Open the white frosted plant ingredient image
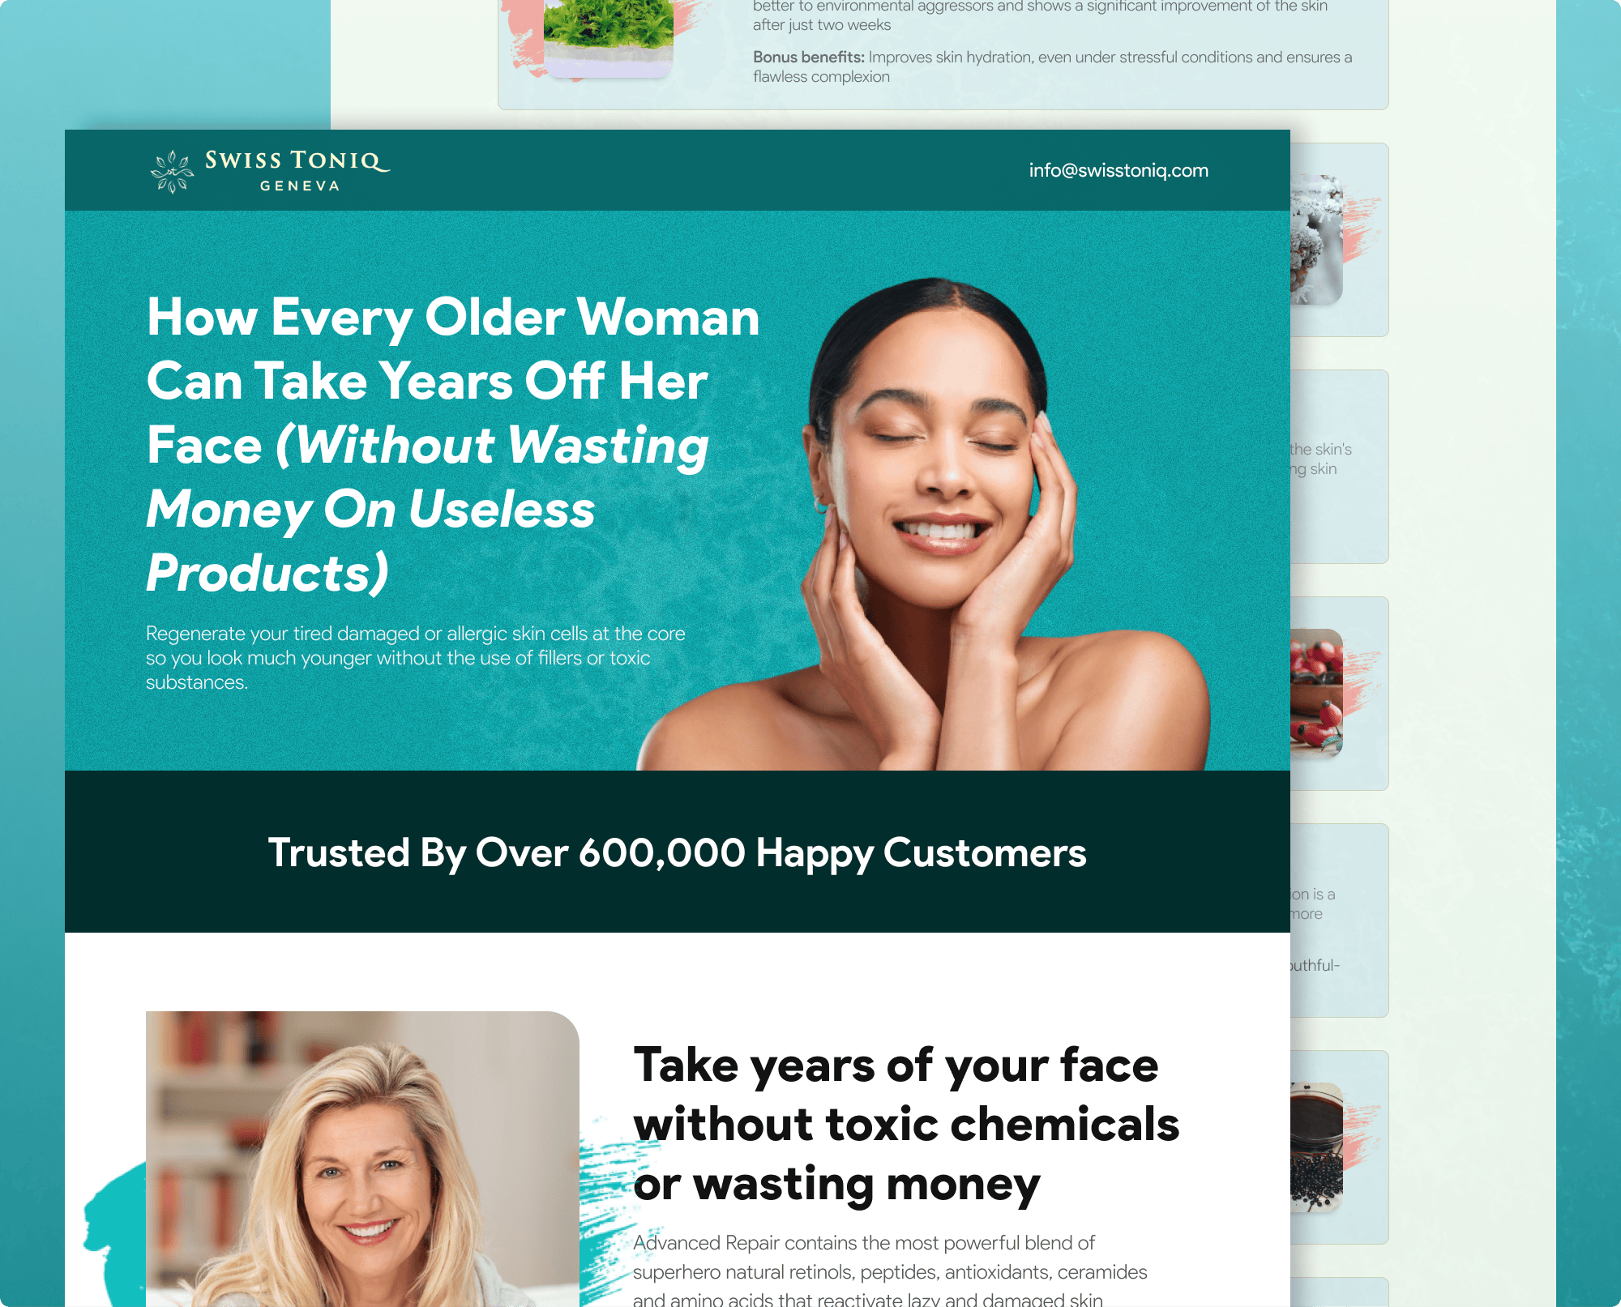This screenshot has width=1621, height=1307. [x=1316, y=240]
